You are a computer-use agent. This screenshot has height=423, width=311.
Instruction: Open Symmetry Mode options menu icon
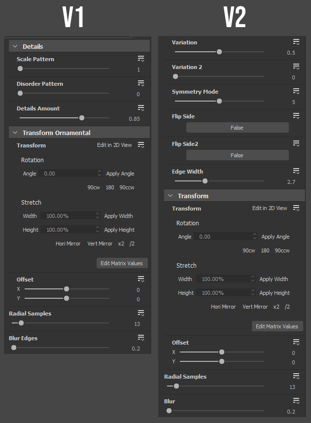tap(296, 91)
